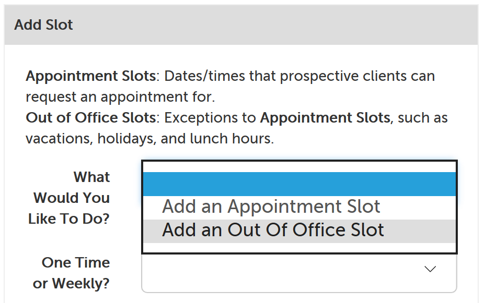Click the bold "Out of Office Slots" term
The width and height of the screenshot is (485, 303).
pyautogui.click(x=91, y=118)
